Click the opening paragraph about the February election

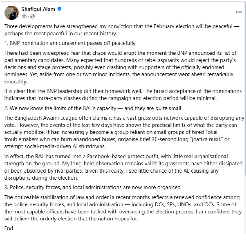122,30
